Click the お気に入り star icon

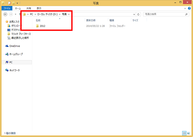pos(7,22)
